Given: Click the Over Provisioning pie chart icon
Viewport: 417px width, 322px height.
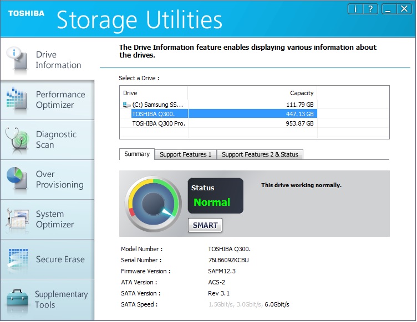Looking at the screenshot, I should [17, 179].
